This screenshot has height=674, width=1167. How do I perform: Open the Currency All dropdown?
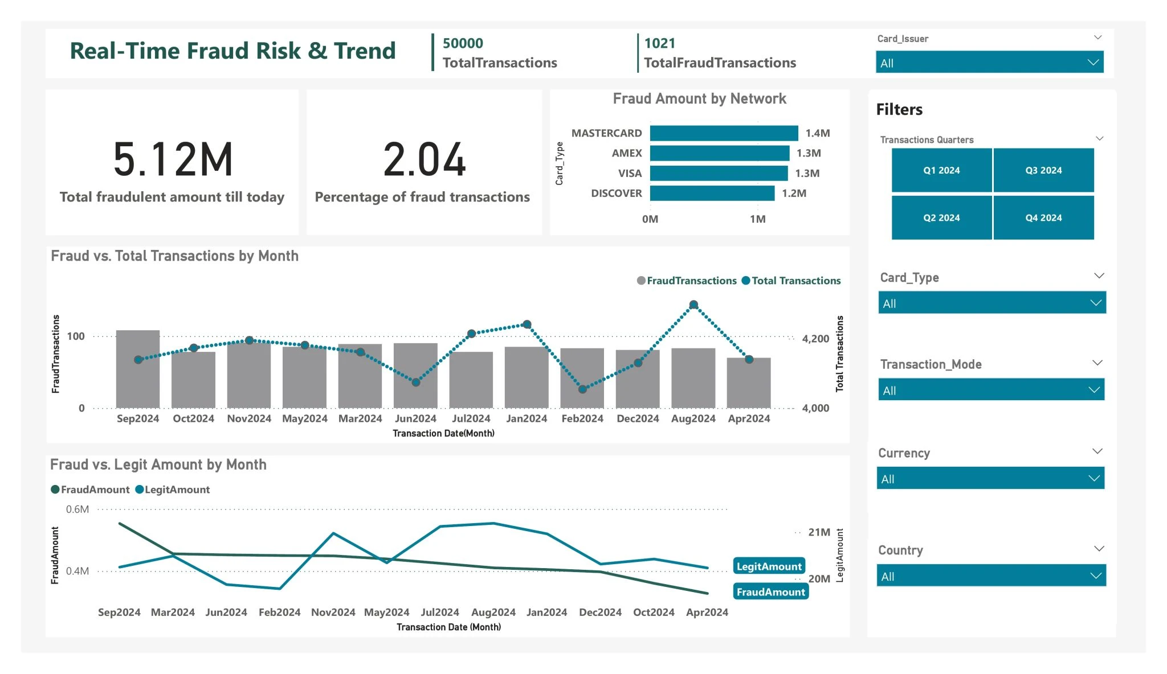tap(990, 478)
